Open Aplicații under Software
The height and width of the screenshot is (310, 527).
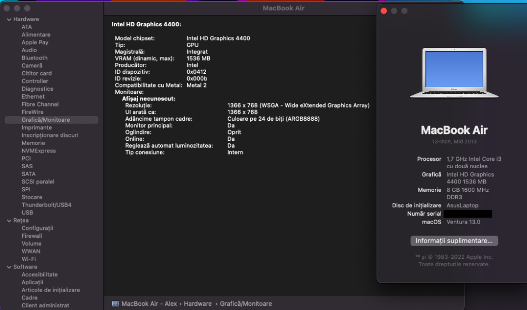click(32, 282)
